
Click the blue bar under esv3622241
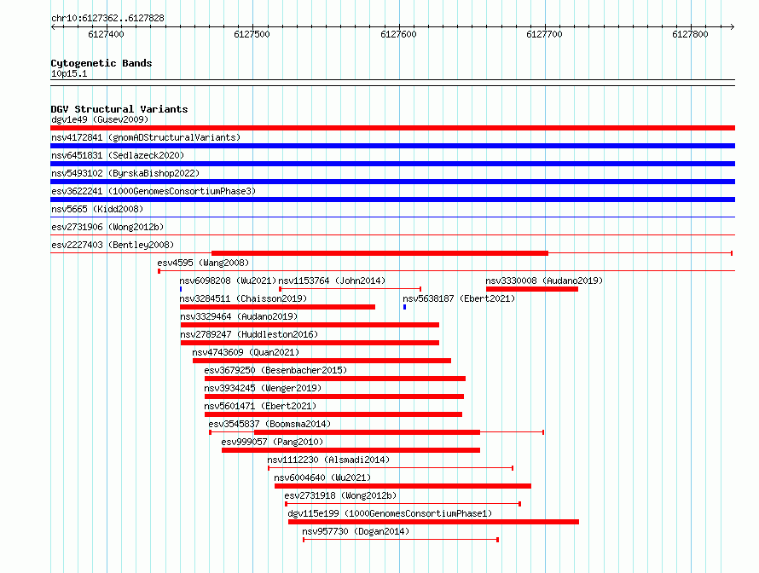click(392, 200)
